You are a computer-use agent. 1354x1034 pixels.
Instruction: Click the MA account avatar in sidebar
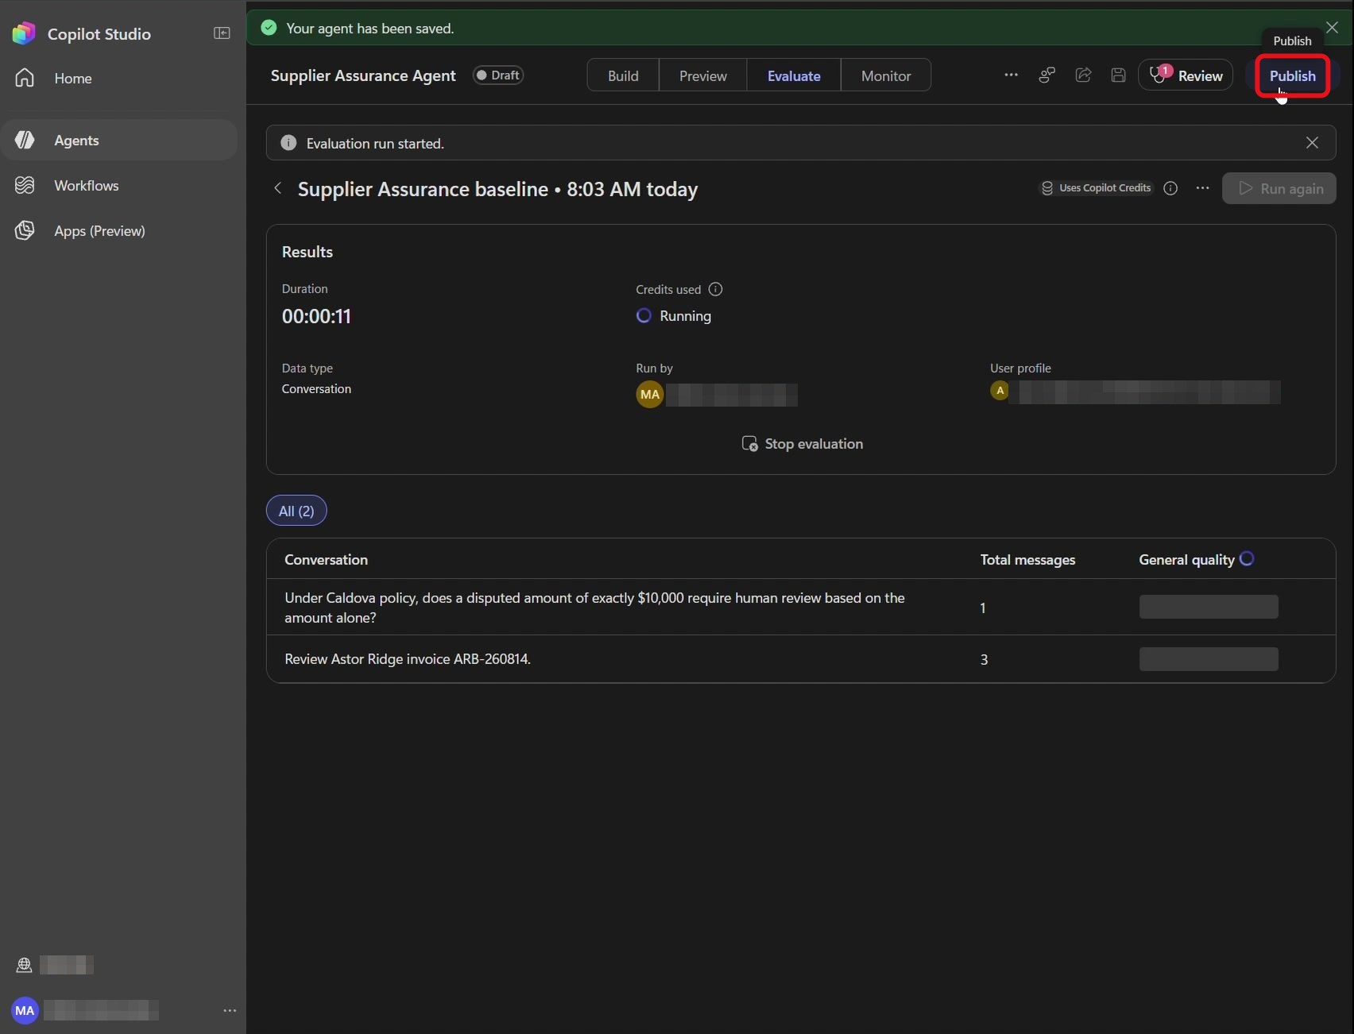(25, 1010)
